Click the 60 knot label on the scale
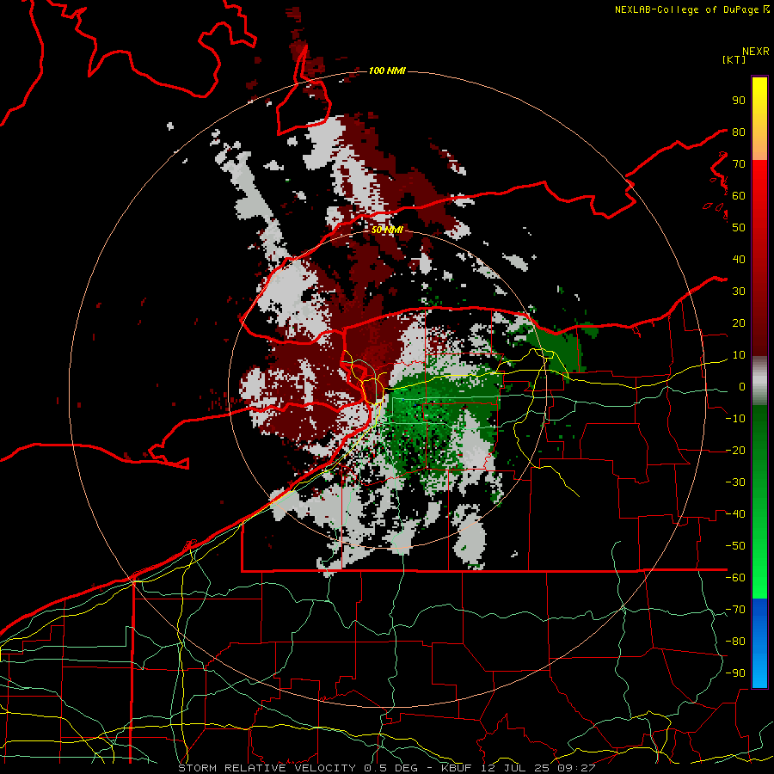774x774 pixels. point(739,195)
